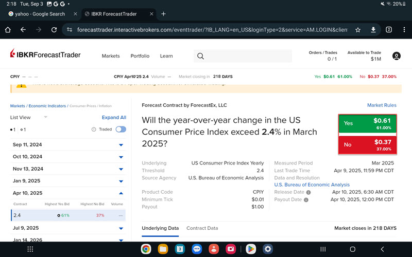Screen dimensions: 412x257
Task: Click the browser address bar URL
Action: tap(212, 30)
